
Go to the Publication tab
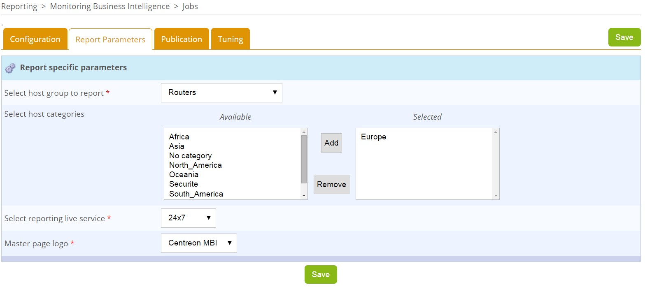[182, 39]
